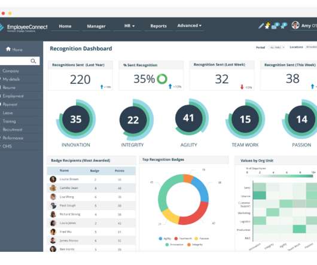Click the heatmap color scale legend bar
317x265 pixels.
[280, 176]
